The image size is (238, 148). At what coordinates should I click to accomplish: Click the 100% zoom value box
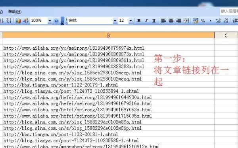point(39,21)
